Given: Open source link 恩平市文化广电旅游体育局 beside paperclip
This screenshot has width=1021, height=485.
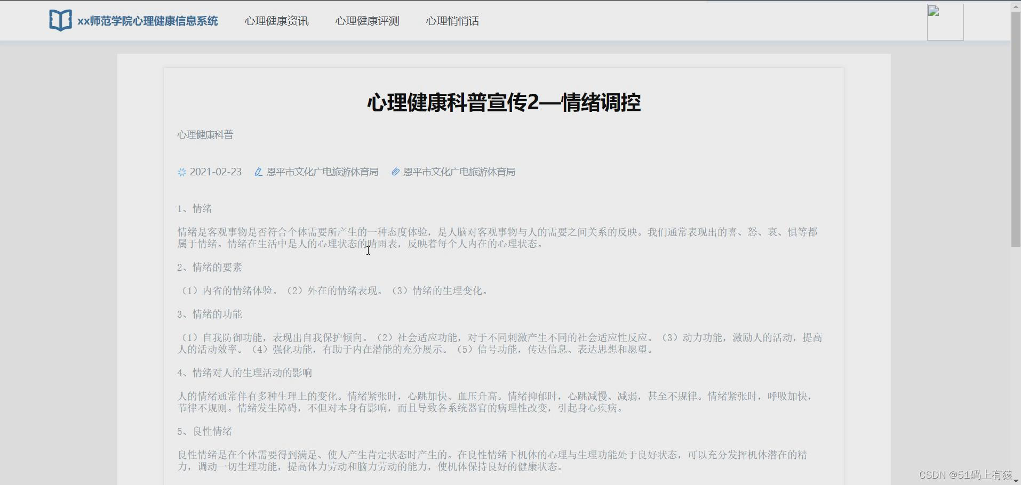Looking at the screenshot, I should [x=459, y=172].
